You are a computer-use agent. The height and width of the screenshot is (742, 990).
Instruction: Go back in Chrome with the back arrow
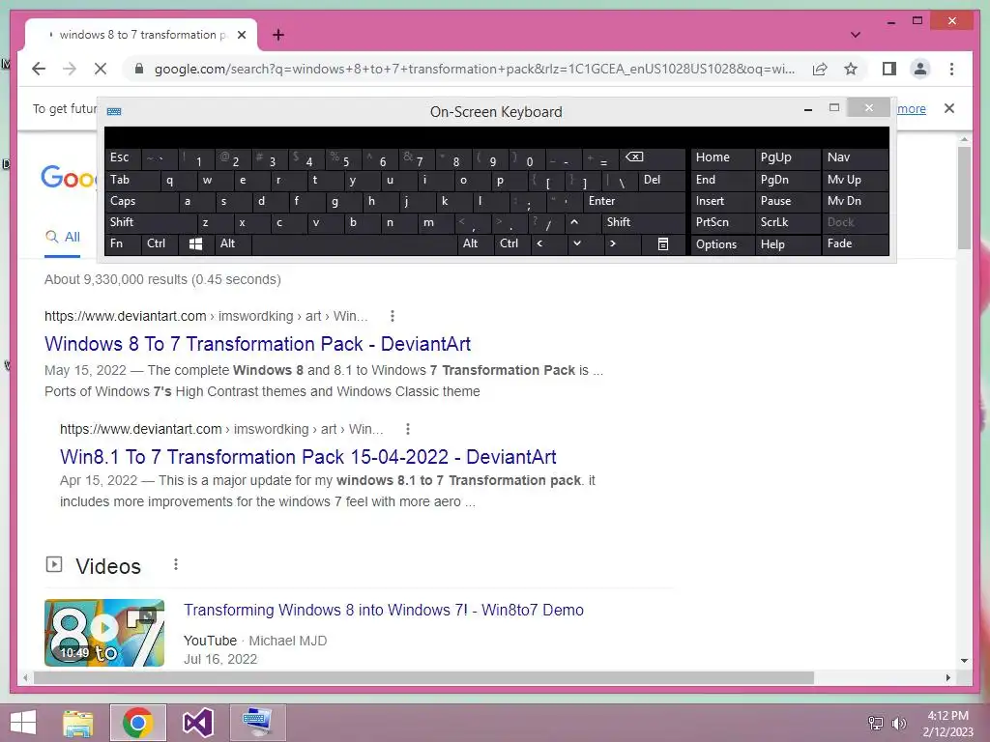click(x=39, y=69)
